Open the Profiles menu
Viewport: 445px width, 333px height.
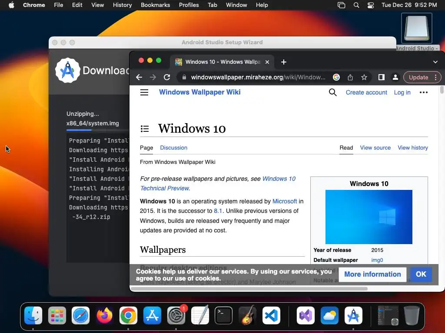pos(189,5)
